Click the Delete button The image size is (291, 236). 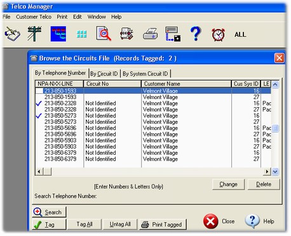[264, 185]
